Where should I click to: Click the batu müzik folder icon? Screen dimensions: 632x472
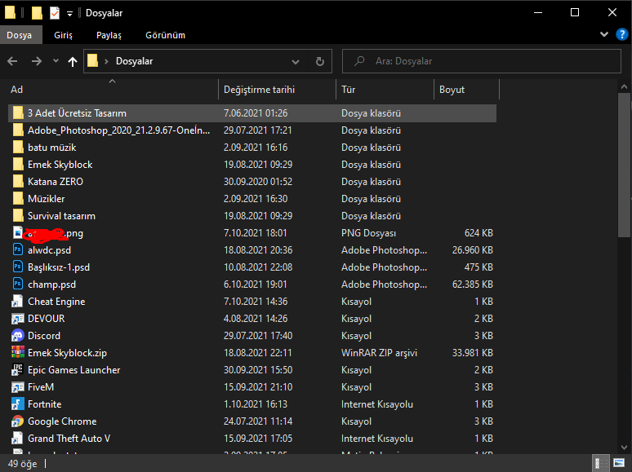click(18, 148)
